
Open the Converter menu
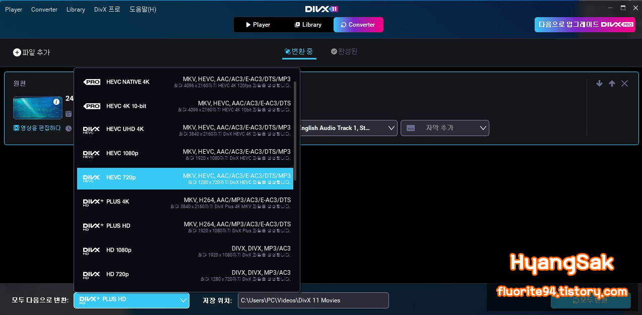pos(44,10)
